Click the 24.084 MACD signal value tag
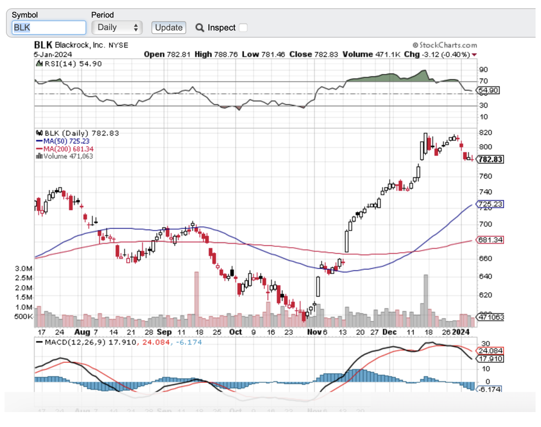The width and height of the screenshot is (541, 427). [x=490, y=351]
